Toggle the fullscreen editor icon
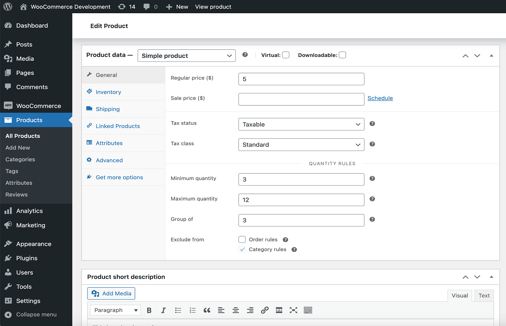506x326 pixels. click(294, 310)
